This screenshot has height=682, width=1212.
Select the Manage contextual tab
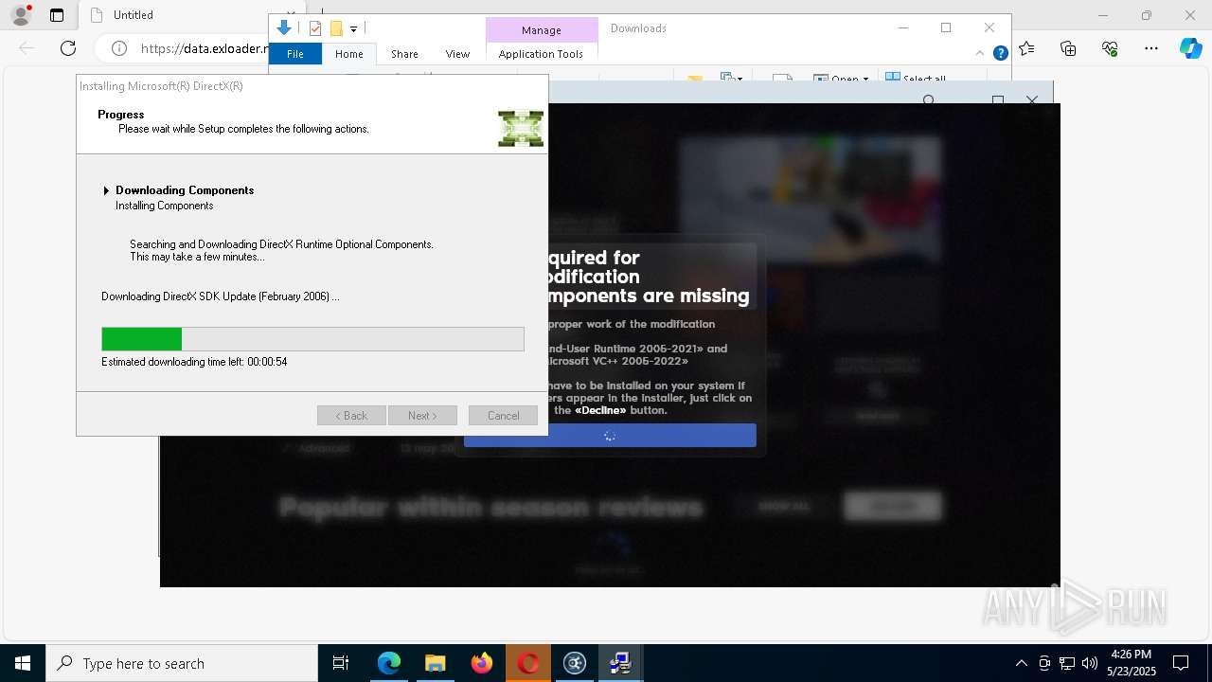click(x=542, y=30)
